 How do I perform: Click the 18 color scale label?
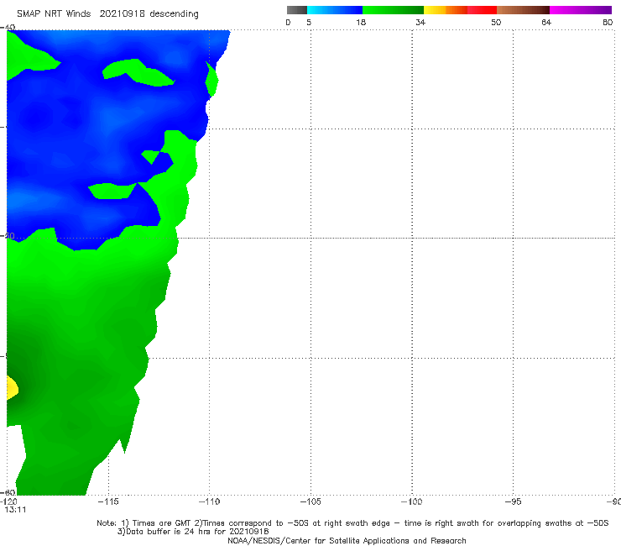point(361,23)
